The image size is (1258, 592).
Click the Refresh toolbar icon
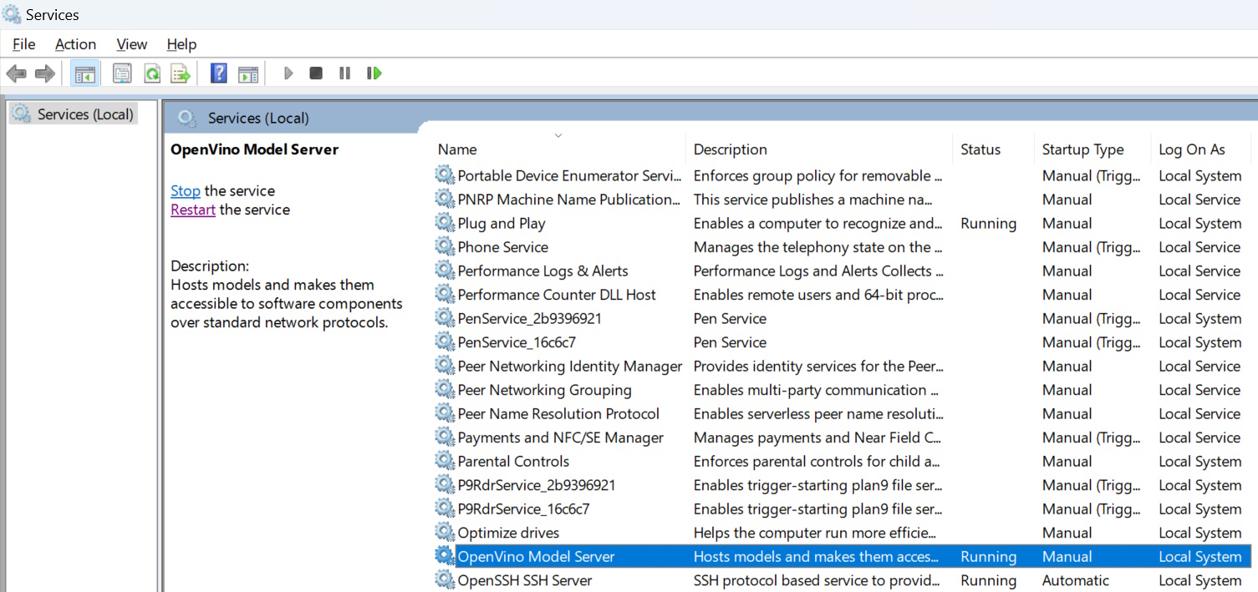tap(152, 73)
